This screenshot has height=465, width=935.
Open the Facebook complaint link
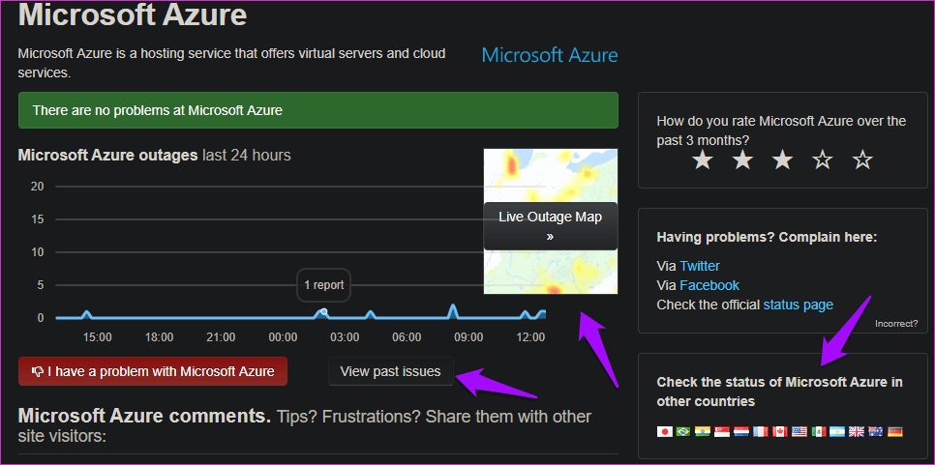point(709,285)
